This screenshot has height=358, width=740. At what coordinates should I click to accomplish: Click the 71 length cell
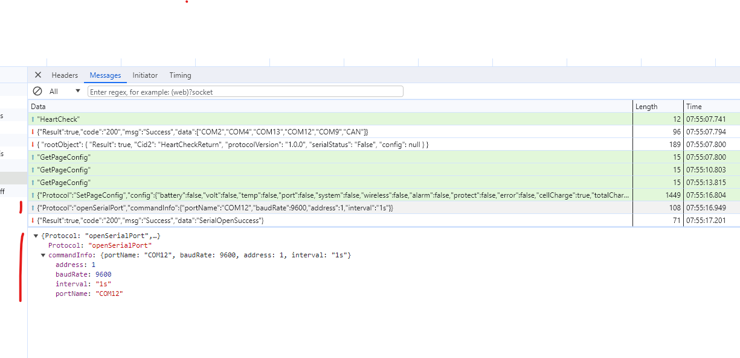point(658,221)
